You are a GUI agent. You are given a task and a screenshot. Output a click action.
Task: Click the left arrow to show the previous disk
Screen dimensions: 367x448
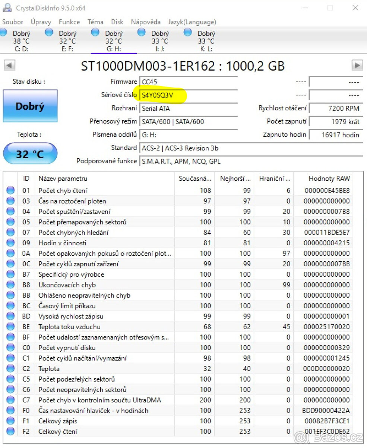pyautogui.click(x=9, y=65)
